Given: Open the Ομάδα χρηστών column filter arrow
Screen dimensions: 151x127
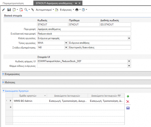Looking at the screenshot, I should click(x=45, y=96).
